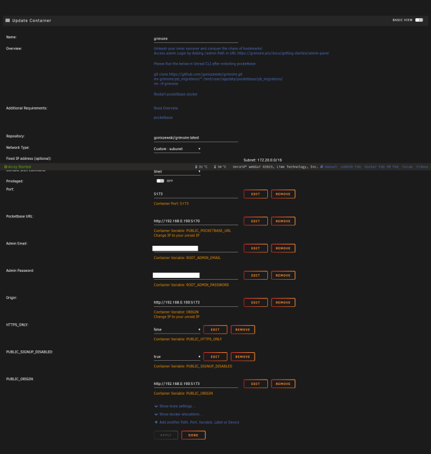Viewport: 431px width, 454px height.
Task: Remove the Pocketbase URL entry
Action: [x=283, y=221]
